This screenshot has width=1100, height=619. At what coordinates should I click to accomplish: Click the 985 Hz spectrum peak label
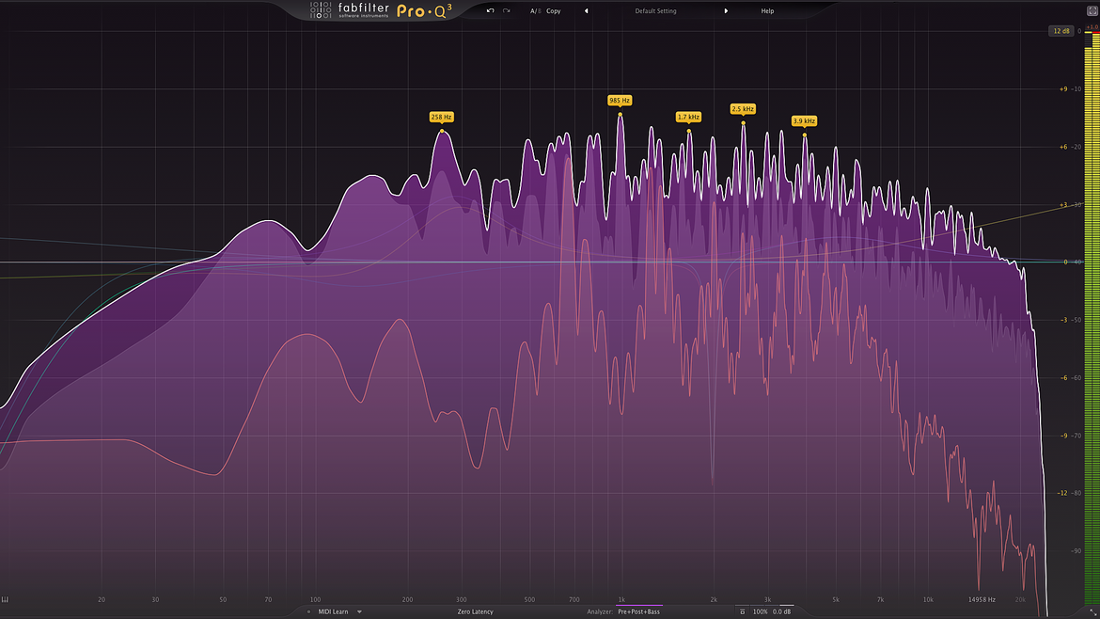tap(620, 101)
